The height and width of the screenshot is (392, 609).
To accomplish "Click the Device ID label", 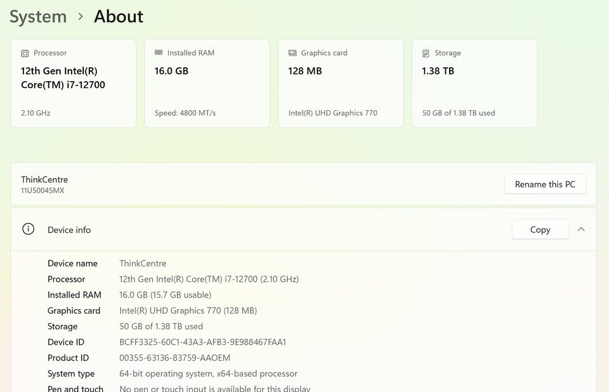I will [66, 343].
